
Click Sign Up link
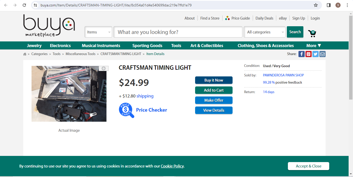[x=299, y=18]
